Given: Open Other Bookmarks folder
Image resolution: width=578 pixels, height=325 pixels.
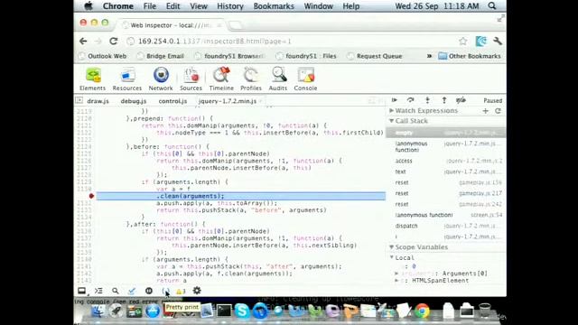Looking at the screenshot, I should (x=470, y=56).
